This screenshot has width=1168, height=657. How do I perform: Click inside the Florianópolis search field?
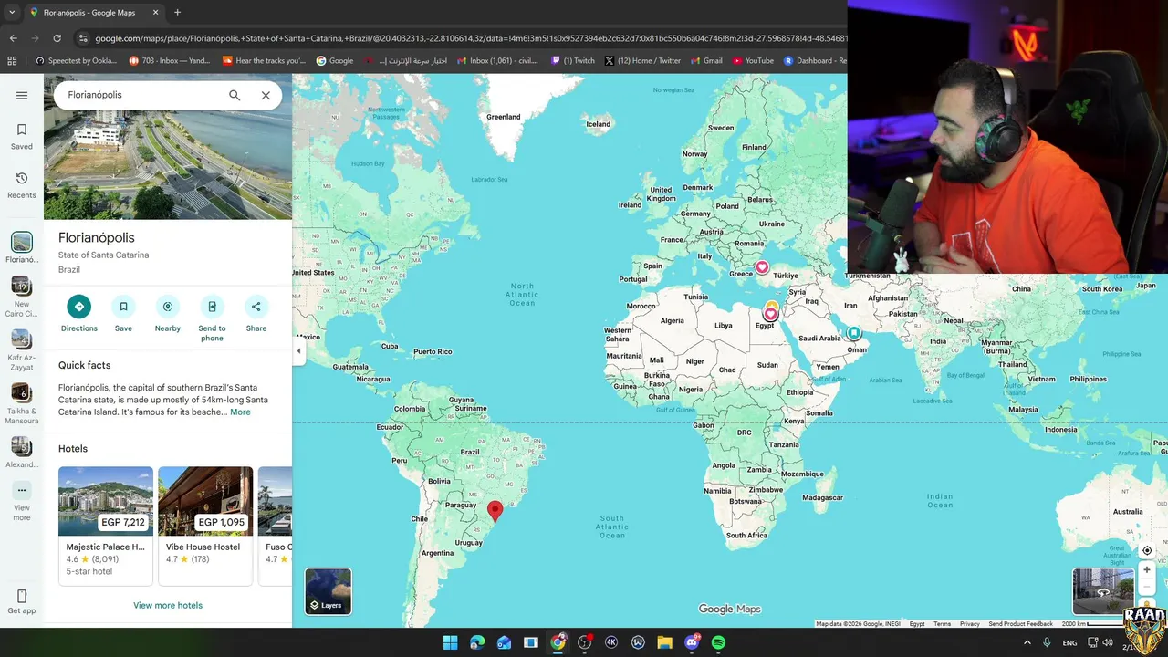141,95
